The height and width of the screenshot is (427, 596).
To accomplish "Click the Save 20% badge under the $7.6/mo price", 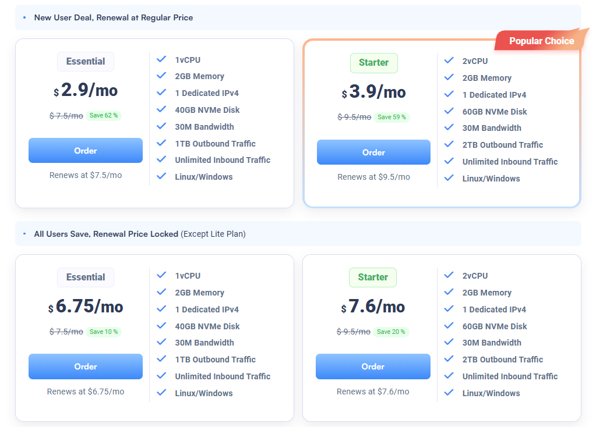I will click(391, 332).
